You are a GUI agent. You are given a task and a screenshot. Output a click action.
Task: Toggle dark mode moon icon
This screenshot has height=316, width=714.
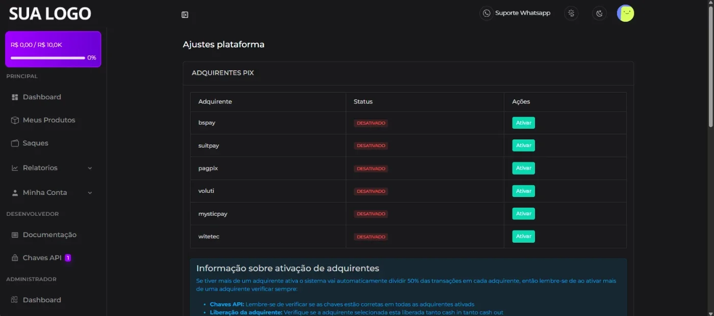point(599,13)
